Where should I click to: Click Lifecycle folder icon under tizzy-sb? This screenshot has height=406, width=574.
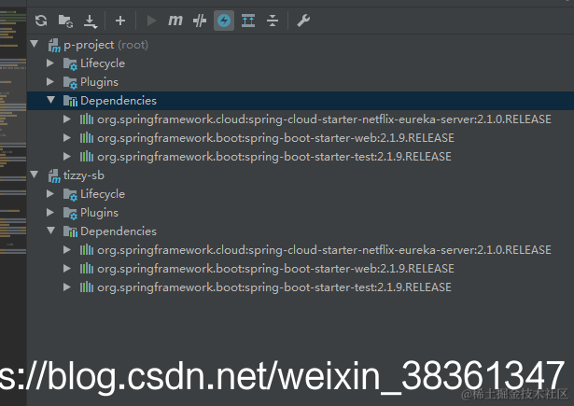point(70,194)
